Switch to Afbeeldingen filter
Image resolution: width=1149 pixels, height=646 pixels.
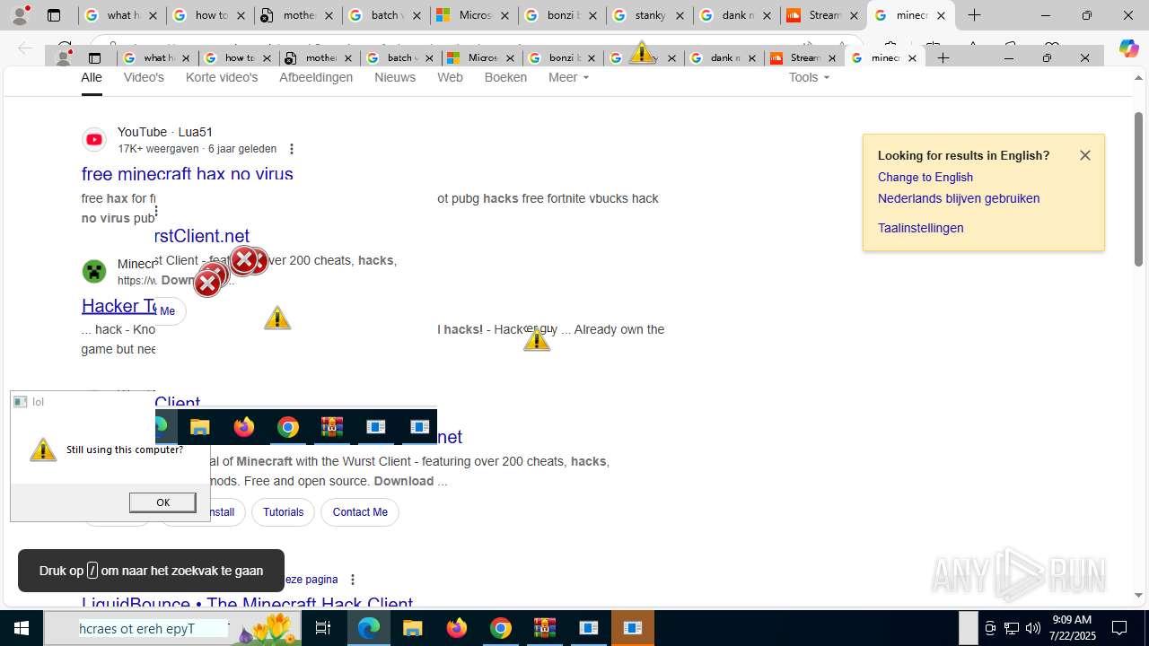tap(316, 77)
